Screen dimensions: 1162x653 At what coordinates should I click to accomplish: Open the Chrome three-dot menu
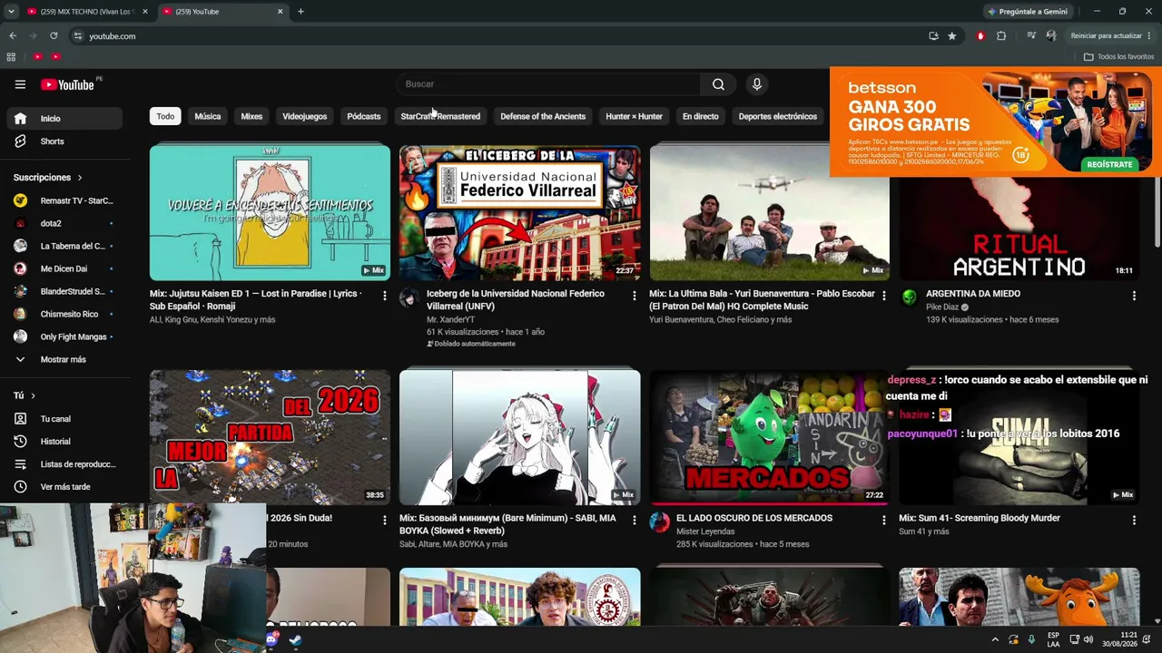(1149, 36)
